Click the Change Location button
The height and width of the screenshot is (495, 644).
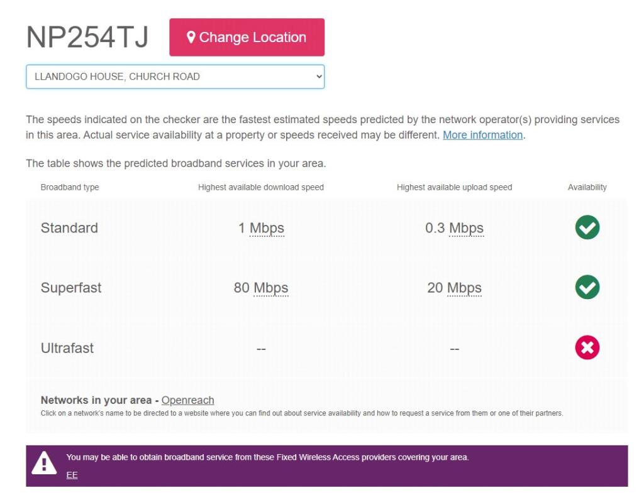[x=247, y=37]
